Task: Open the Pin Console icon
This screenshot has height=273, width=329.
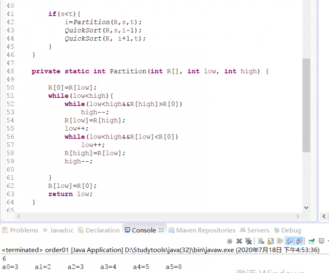Action: point(312,241)
